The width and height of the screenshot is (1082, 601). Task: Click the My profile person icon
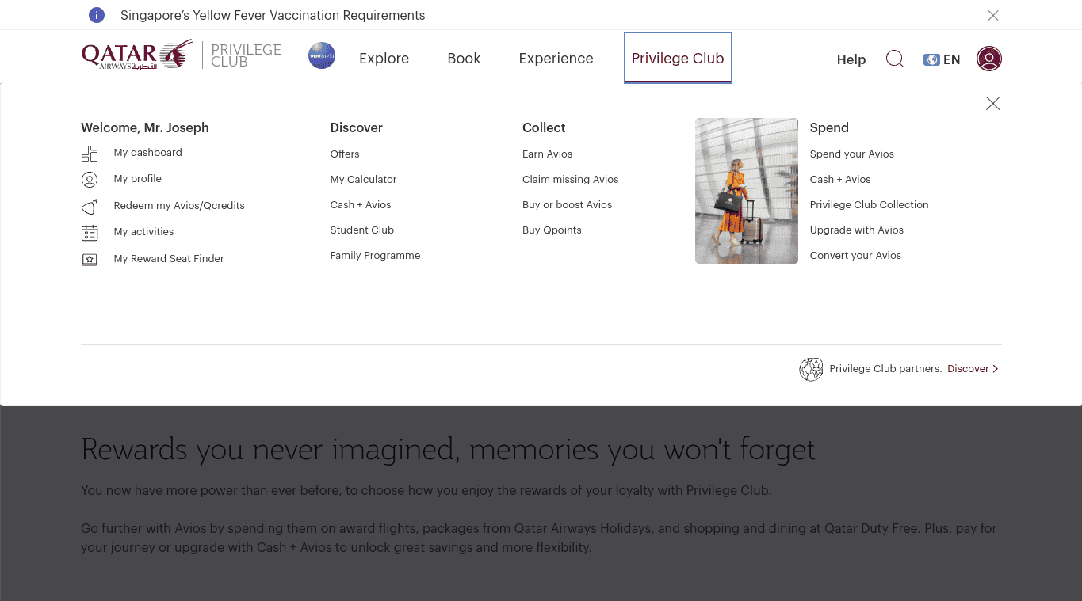coord(90,180)
